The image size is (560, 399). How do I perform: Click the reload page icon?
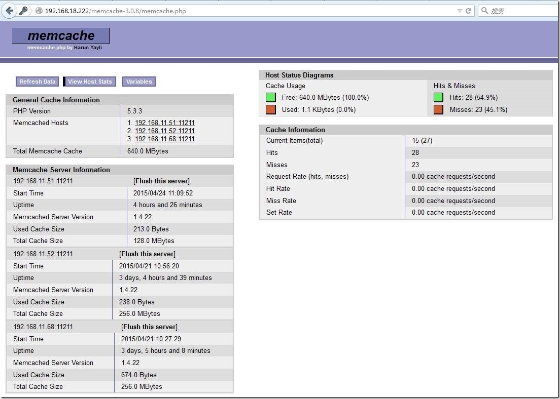(469, 11)
